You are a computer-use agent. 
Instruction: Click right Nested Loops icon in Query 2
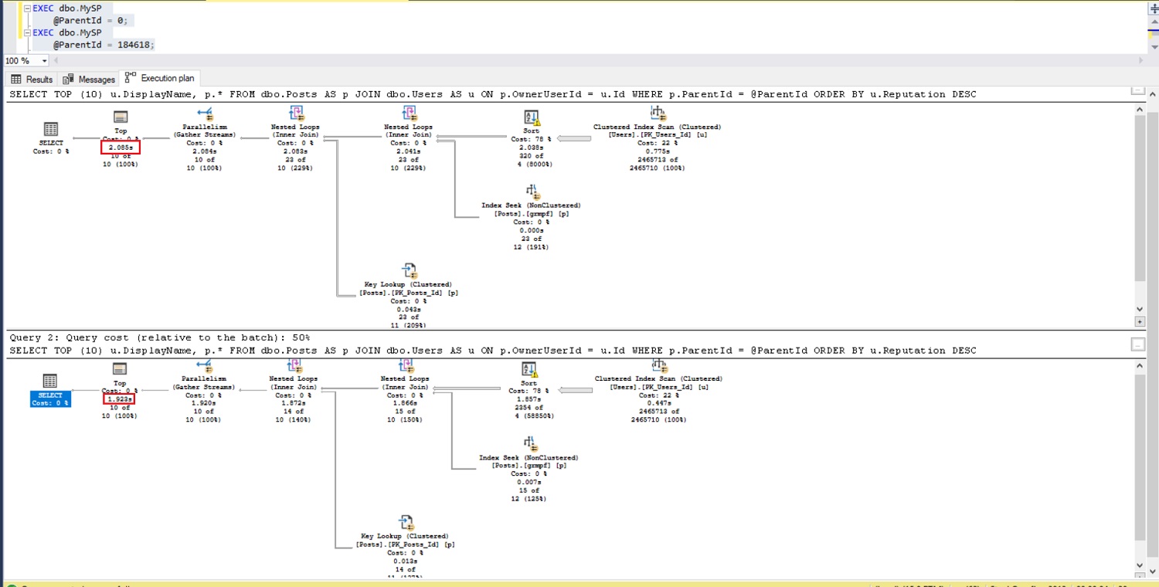[x=405, y=365]
